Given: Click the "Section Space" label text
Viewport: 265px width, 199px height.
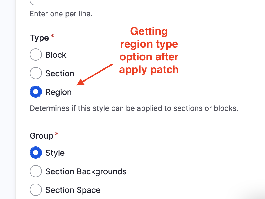Looking at the screenshot, I should [x=73, y=190].
